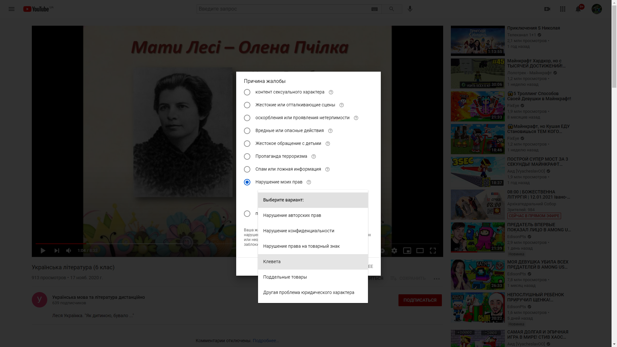Image resolution: width=617 pixels, height=347 pixels.
Task: Choose 'Поддельные товары' option
Action: click(x=313, y=277)
